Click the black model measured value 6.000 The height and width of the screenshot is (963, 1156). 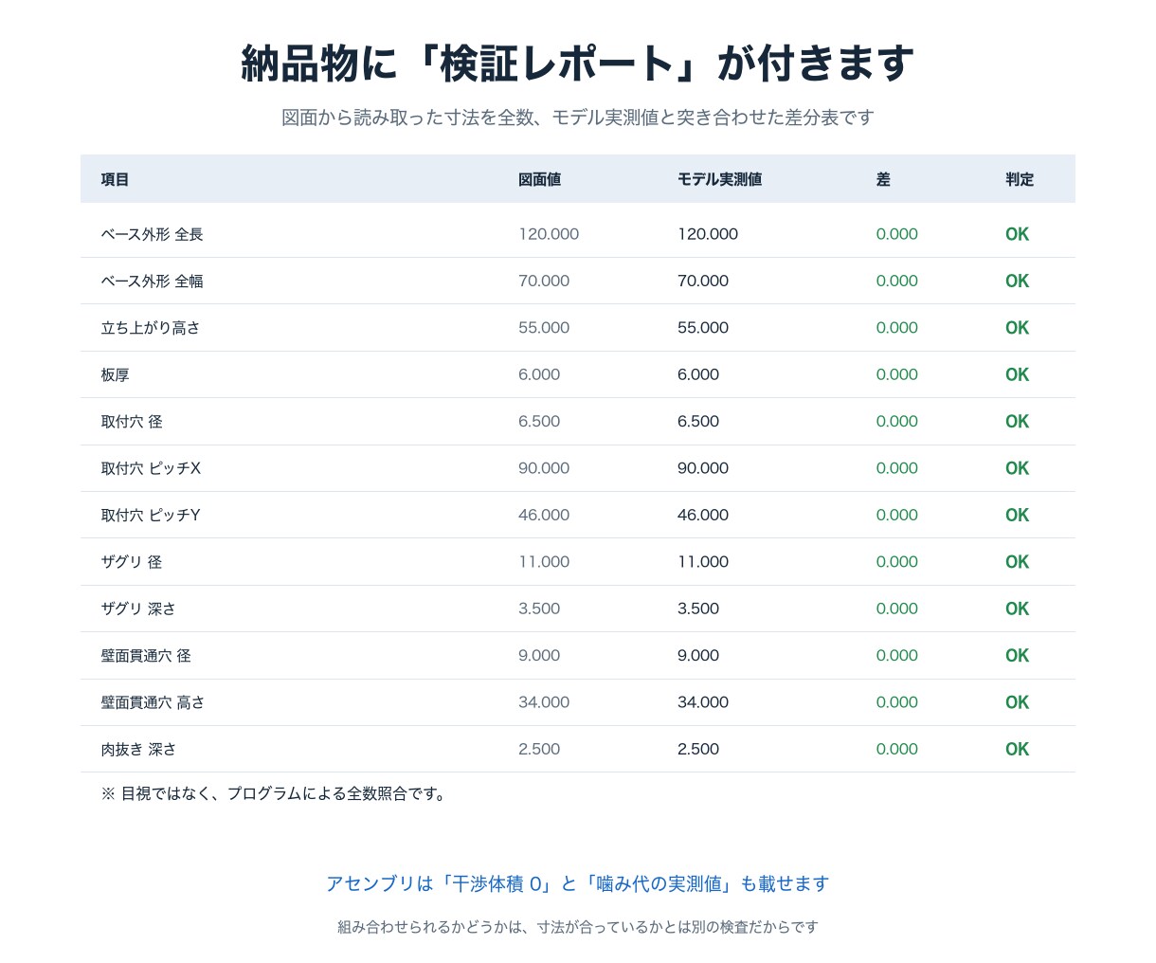(x=698, y=374)
